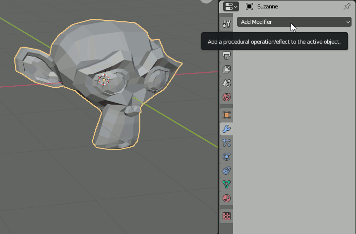Go to the Object properties tab
The image size is (356, 234).
226,115
